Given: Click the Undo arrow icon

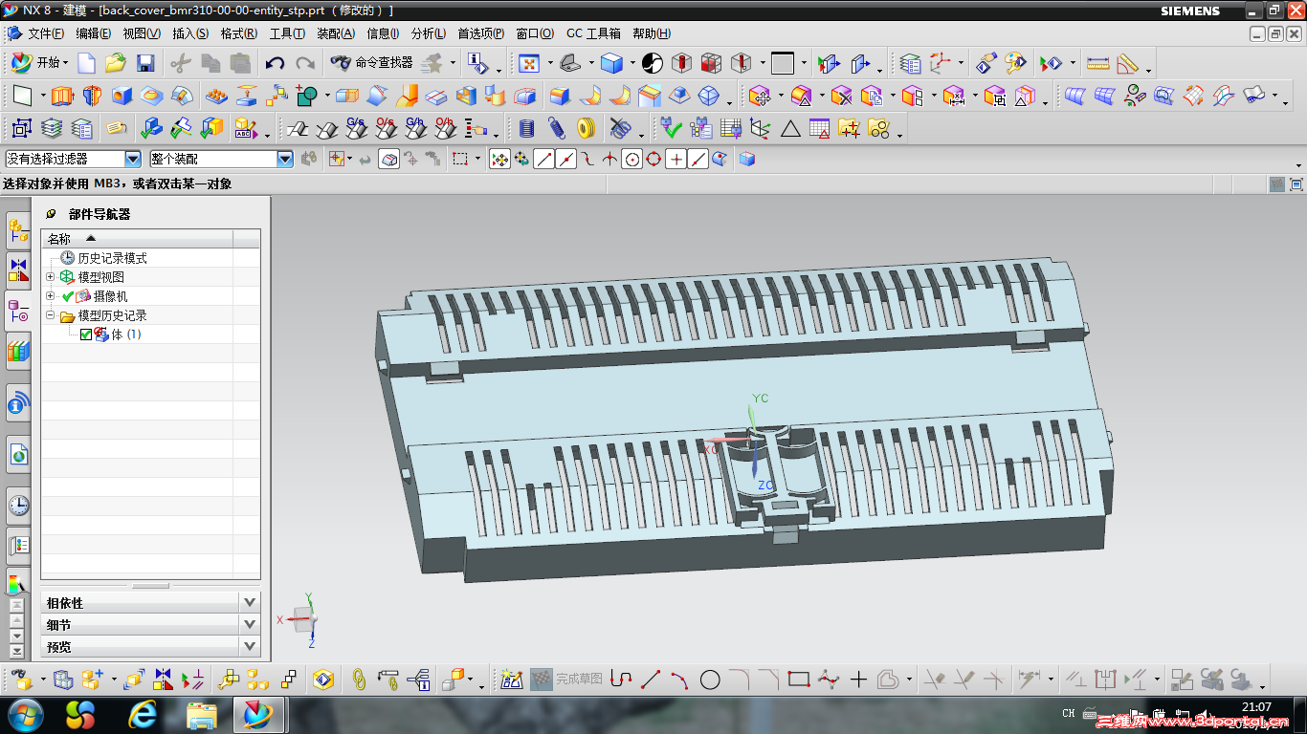Looking at the screenshot, I should (276, 64).
